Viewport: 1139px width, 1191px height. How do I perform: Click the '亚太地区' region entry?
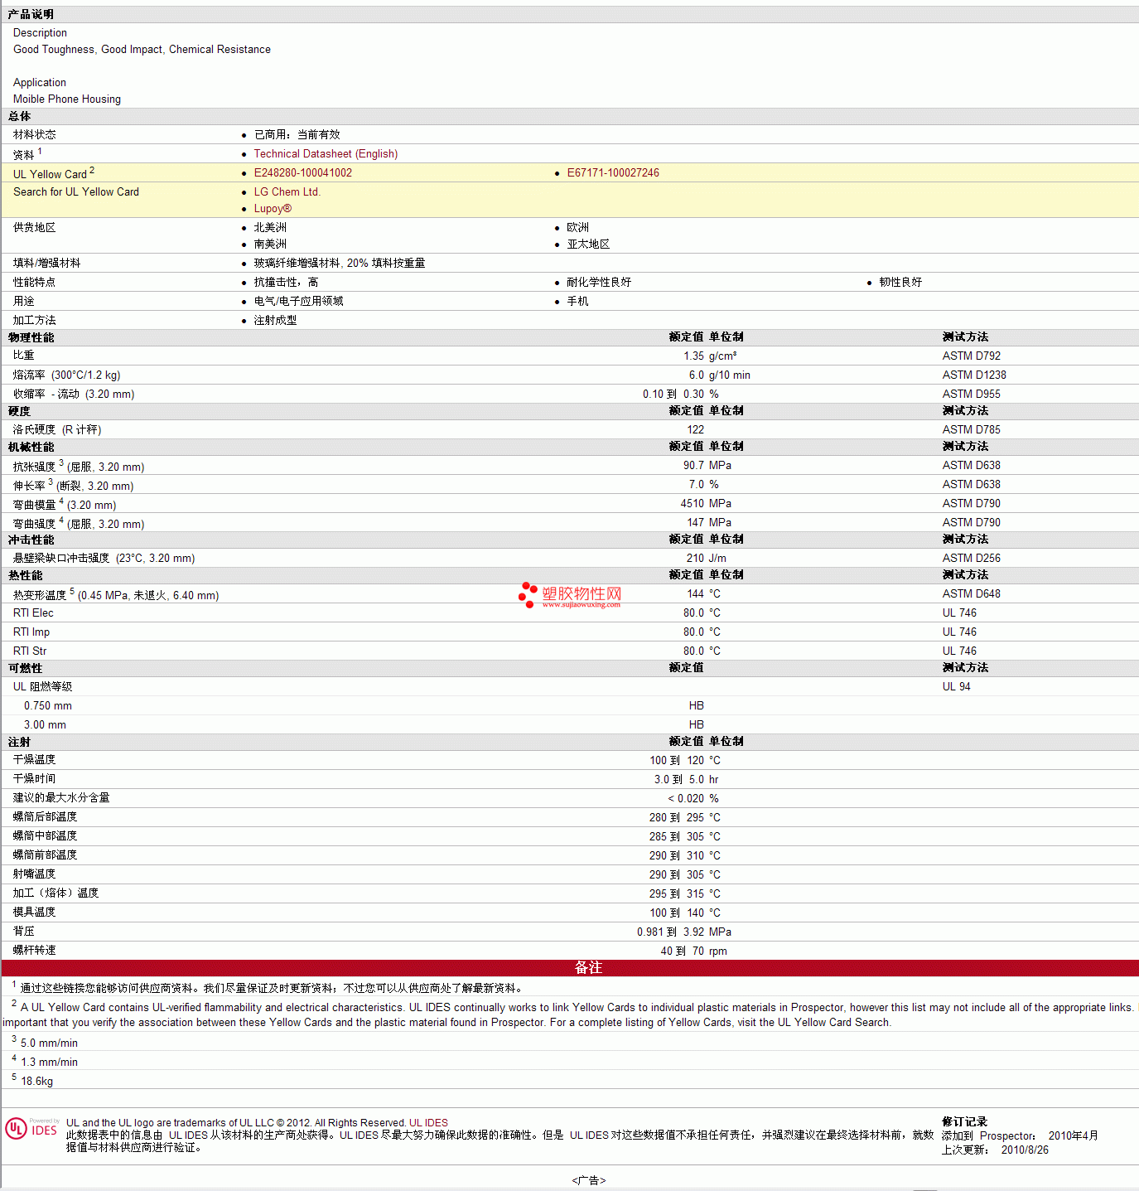588,244
